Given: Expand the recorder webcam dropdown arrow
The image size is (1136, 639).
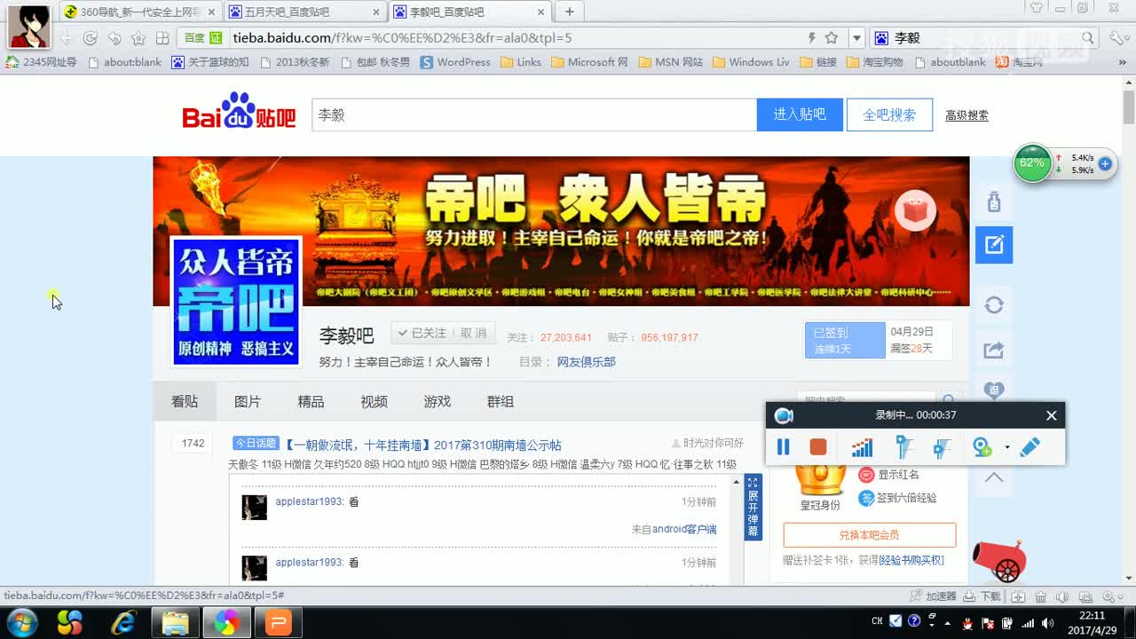Looking at the screenshot, I should [1007, 447].
